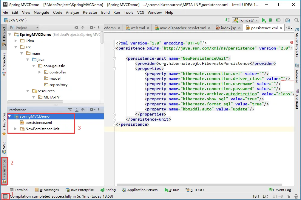Open Application Servers tool window

point(140,190)
